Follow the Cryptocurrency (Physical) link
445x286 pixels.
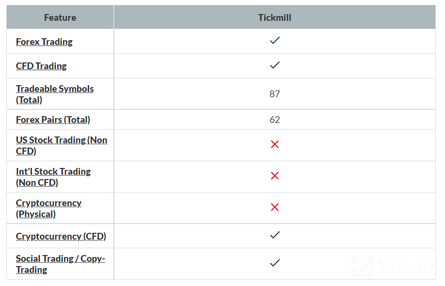[48, 208]
